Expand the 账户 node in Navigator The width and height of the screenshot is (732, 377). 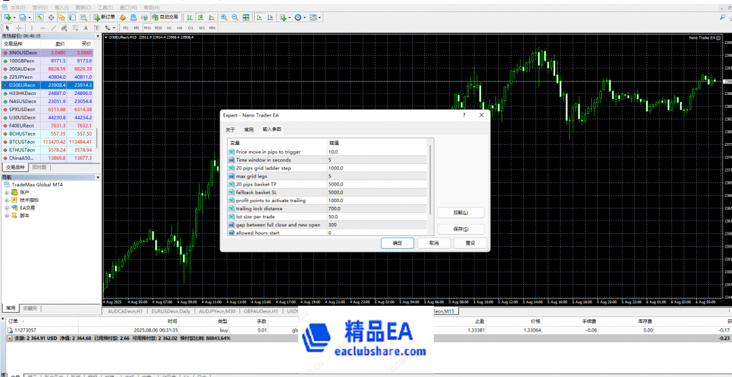click(x=6, y=192)
